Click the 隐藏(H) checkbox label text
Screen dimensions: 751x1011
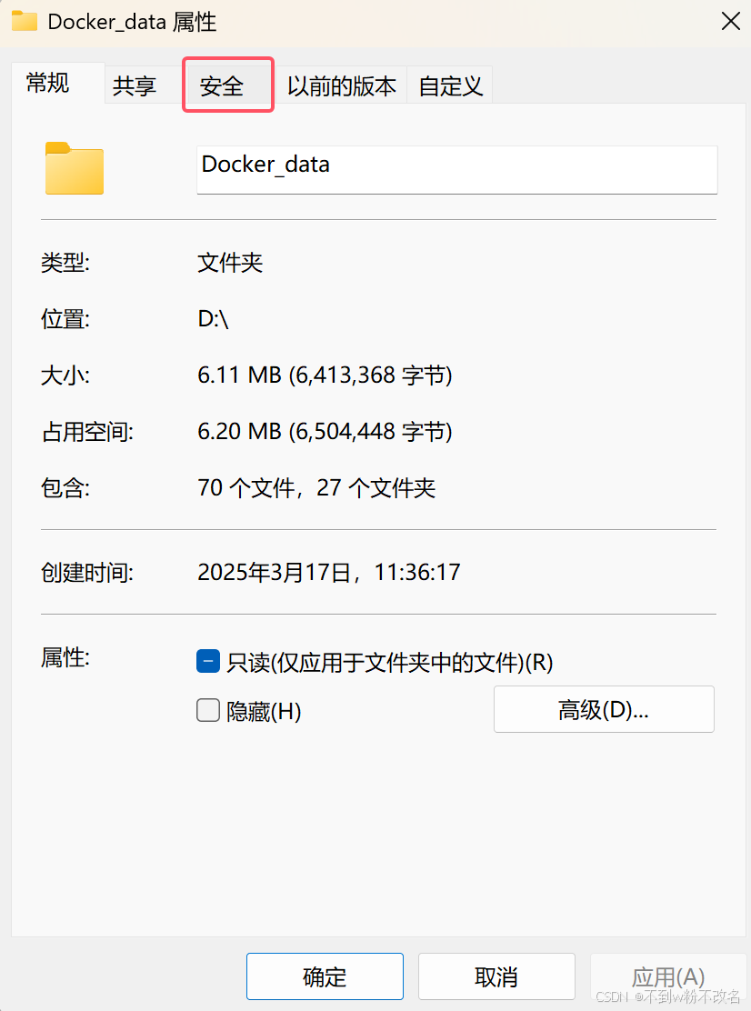264,711
